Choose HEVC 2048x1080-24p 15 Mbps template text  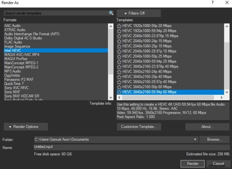click(147, 41)
